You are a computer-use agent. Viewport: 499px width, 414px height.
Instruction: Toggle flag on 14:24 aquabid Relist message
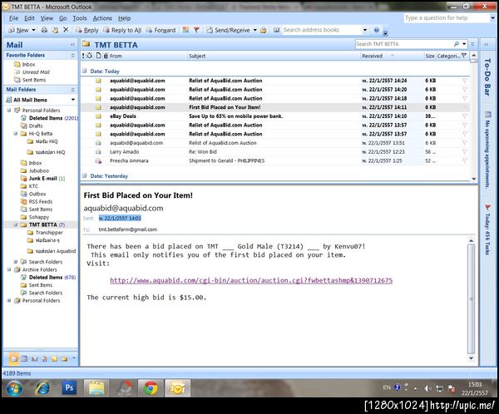coord(465,81)
